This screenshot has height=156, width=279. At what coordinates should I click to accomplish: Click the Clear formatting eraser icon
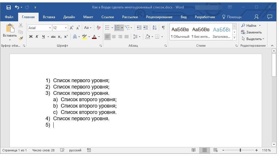click(x=98, y=28)
